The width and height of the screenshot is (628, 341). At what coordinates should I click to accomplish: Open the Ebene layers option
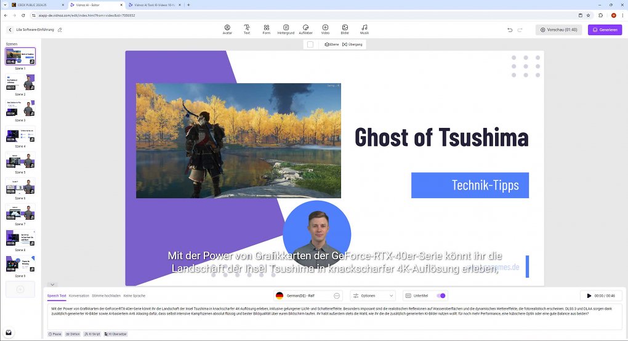[332, 44]
